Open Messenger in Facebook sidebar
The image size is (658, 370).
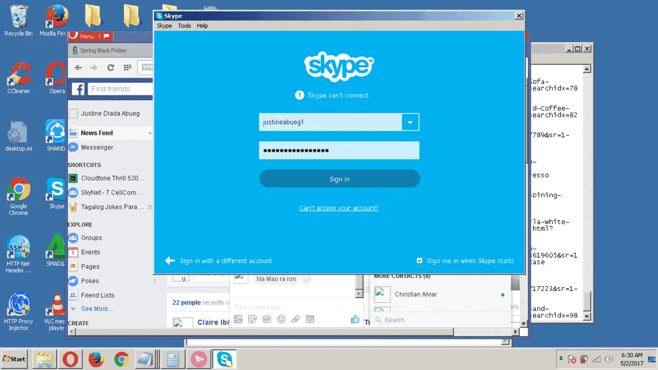[x=97, y=147]
